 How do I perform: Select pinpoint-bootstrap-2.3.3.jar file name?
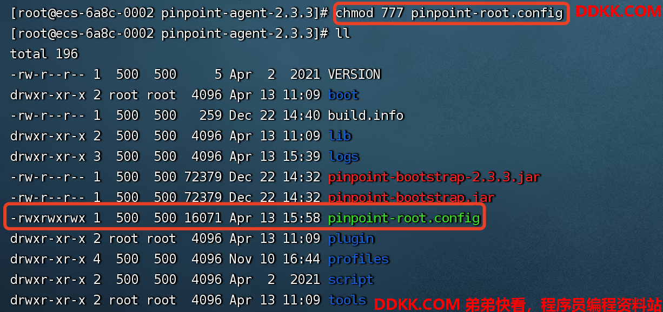434,177
